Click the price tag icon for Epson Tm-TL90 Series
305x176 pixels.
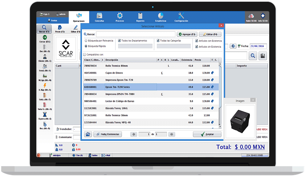[212, 87]
